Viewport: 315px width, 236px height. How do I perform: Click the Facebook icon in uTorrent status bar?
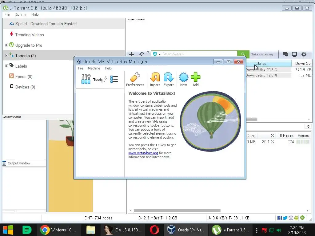coord(279,218)
